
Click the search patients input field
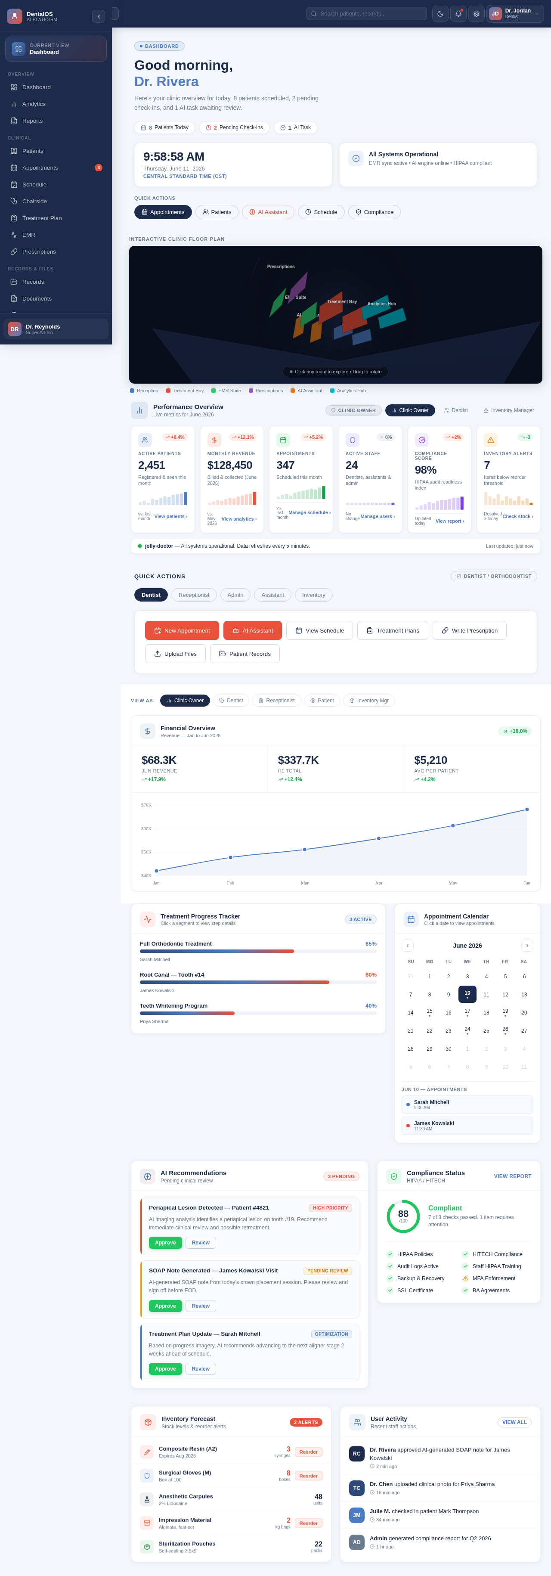pos(366,13)
